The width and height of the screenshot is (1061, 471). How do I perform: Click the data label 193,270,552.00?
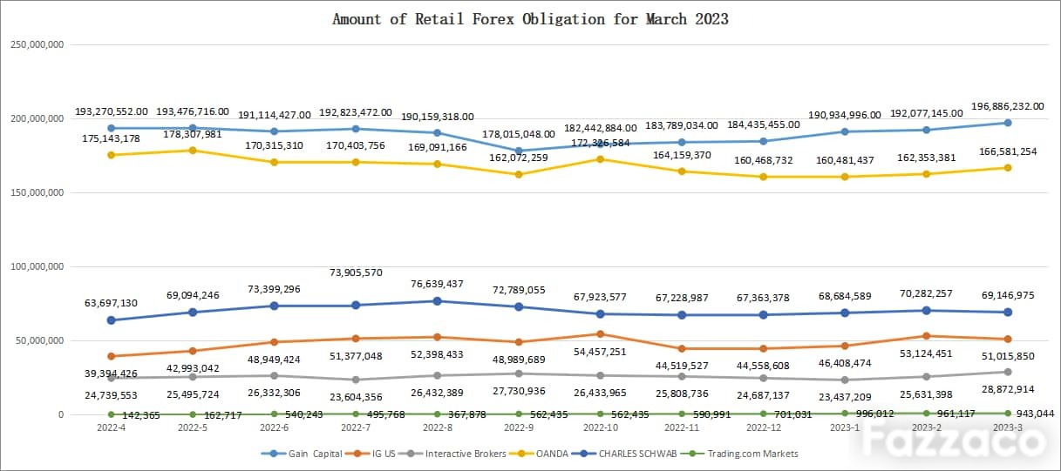(112, 111)
